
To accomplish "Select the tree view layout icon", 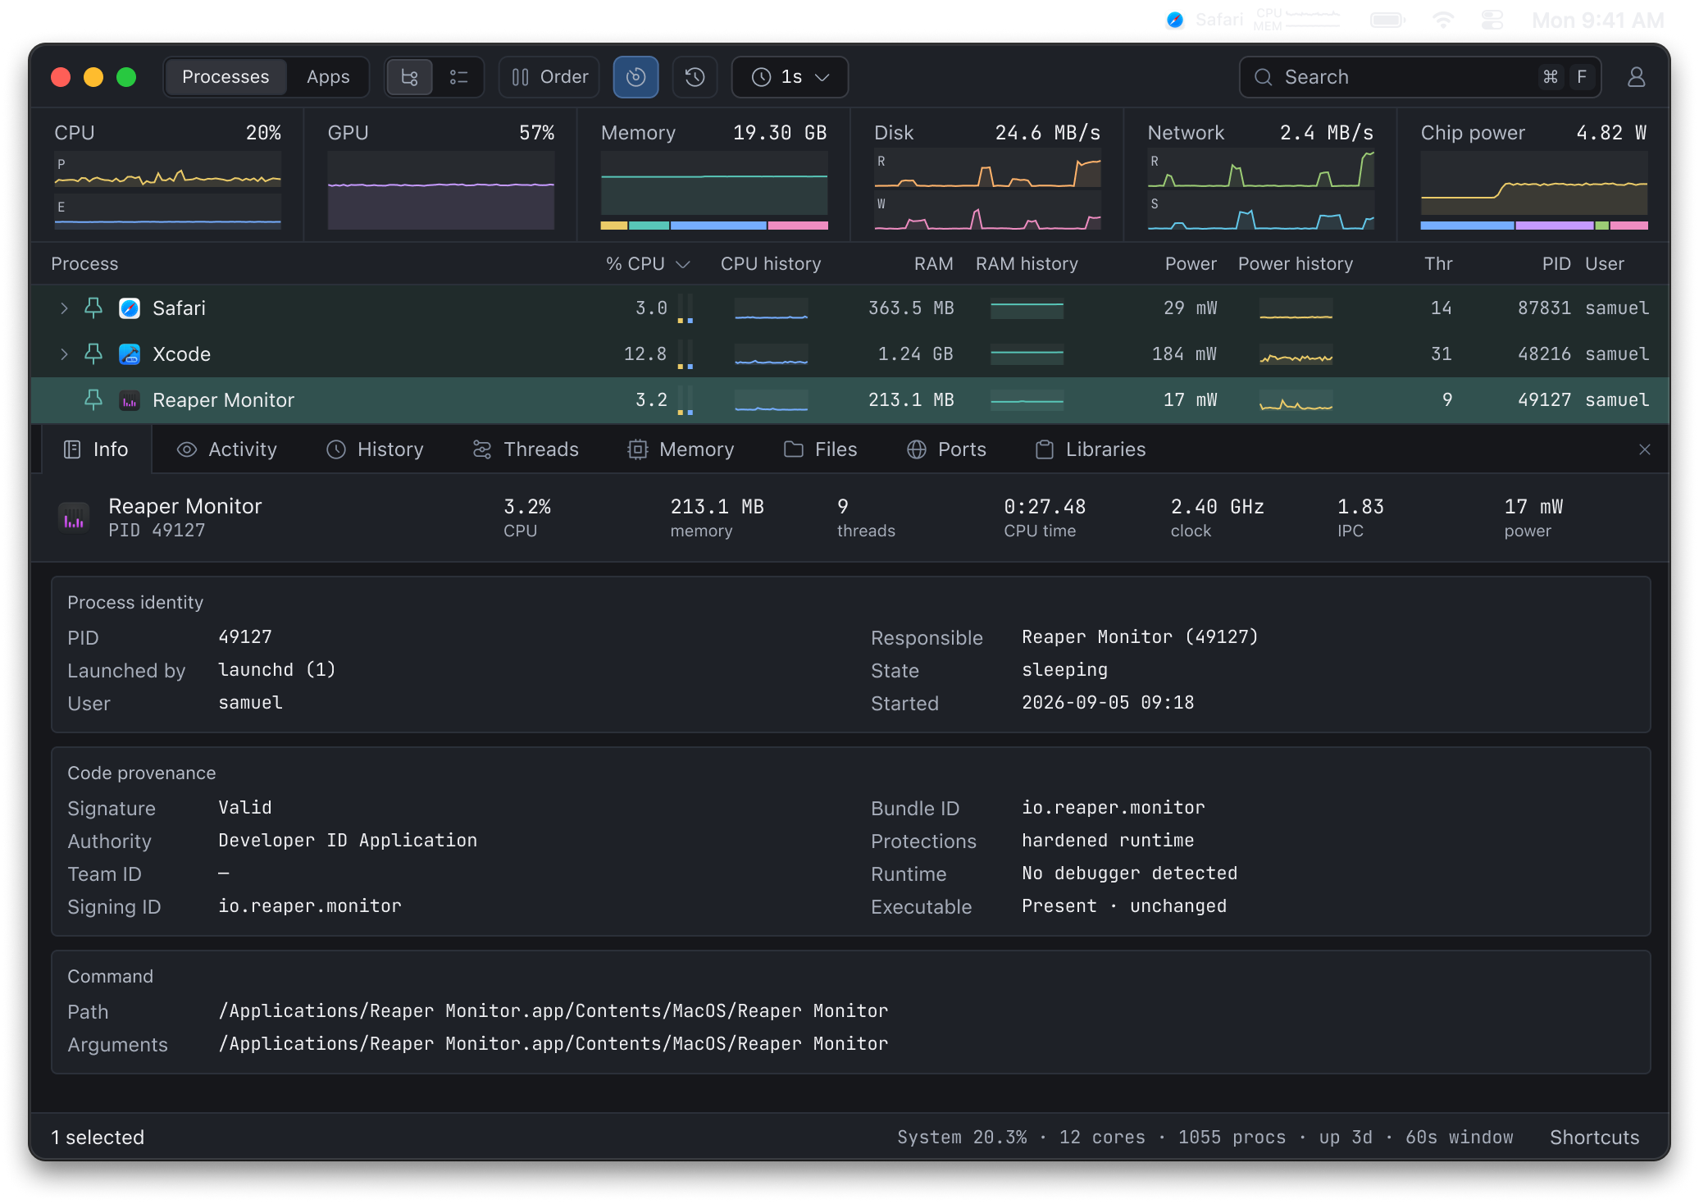I will pyautogui.click(x=409, y=77).
